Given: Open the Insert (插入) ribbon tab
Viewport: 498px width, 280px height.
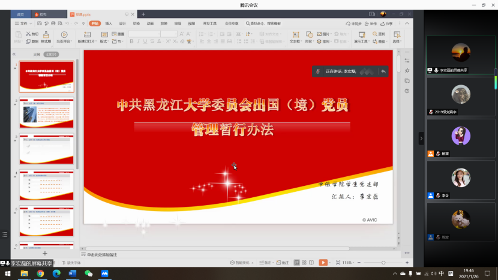Looking at the screenshot, I should point(109,23).
